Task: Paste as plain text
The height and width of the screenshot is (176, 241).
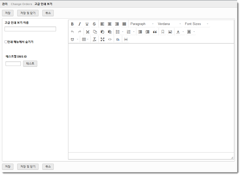Action: 110,32
